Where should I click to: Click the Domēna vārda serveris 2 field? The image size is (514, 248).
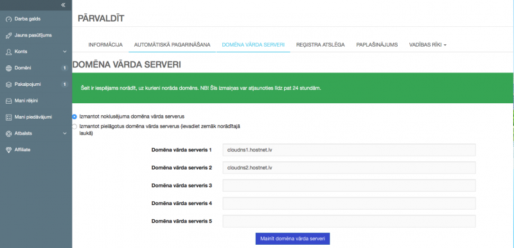pyautogui.click(x=349, y=168)
